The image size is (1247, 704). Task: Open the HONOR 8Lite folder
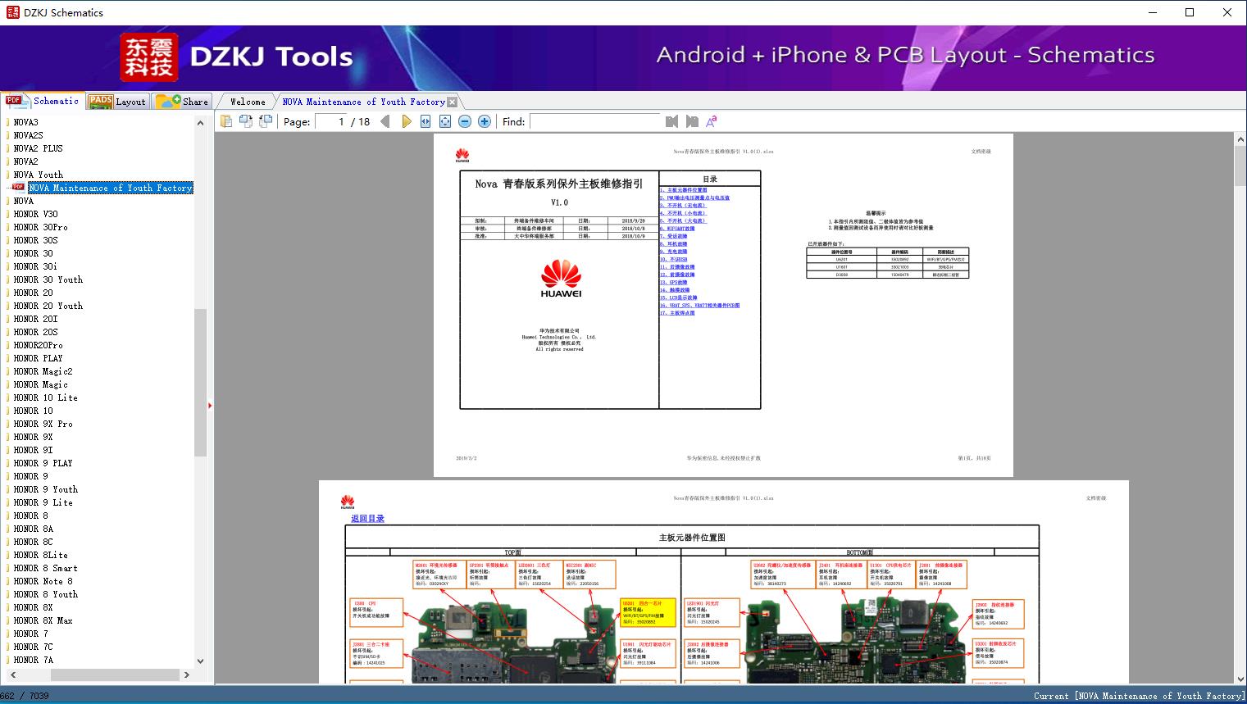coord(40,555)
